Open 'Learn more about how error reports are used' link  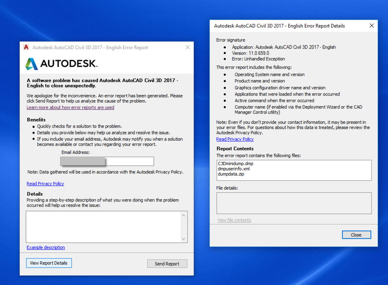[70, 107]
